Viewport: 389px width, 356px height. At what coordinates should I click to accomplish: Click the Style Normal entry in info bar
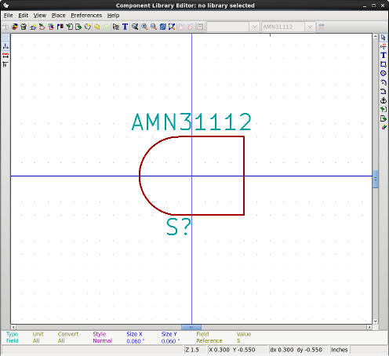(x=102, y=337)
